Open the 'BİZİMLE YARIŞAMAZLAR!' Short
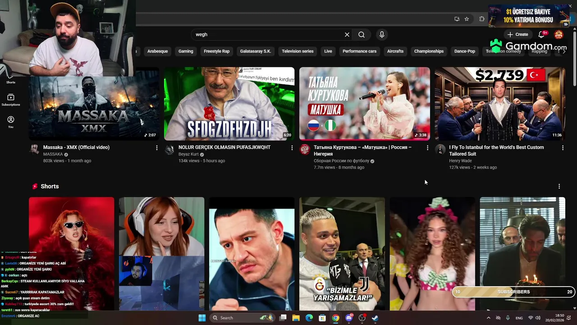The width and height of the screenshot is (577, 325). [342, 254]
